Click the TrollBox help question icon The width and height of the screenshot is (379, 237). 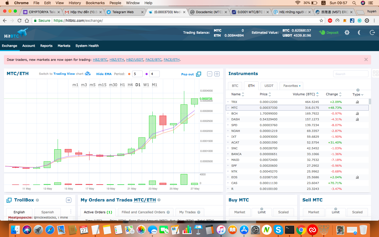pyautogui.click(x=37, y=200)
